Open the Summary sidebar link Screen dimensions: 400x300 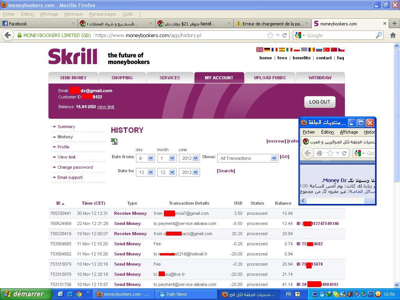click(66, 127)
